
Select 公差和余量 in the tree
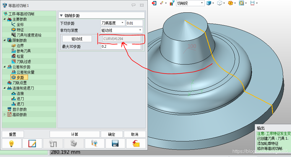25,72
